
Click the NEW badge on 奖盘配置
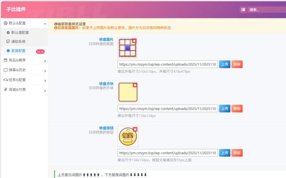coord(40,52)
